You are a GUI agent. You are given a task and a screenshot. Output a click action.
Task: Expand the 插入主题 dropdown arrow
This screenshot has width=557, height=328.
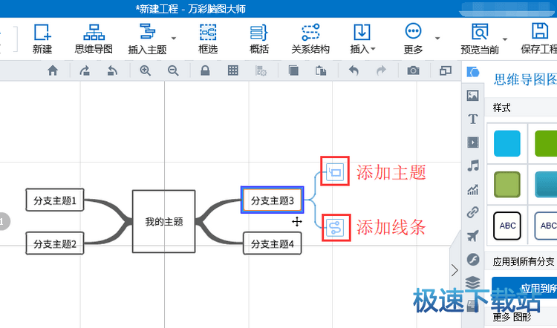(174, 38)
